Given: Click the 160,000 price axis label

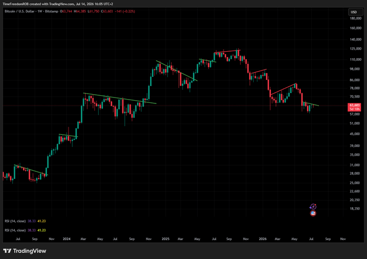Looking at the screenshot, I should (x=356, y=28).
